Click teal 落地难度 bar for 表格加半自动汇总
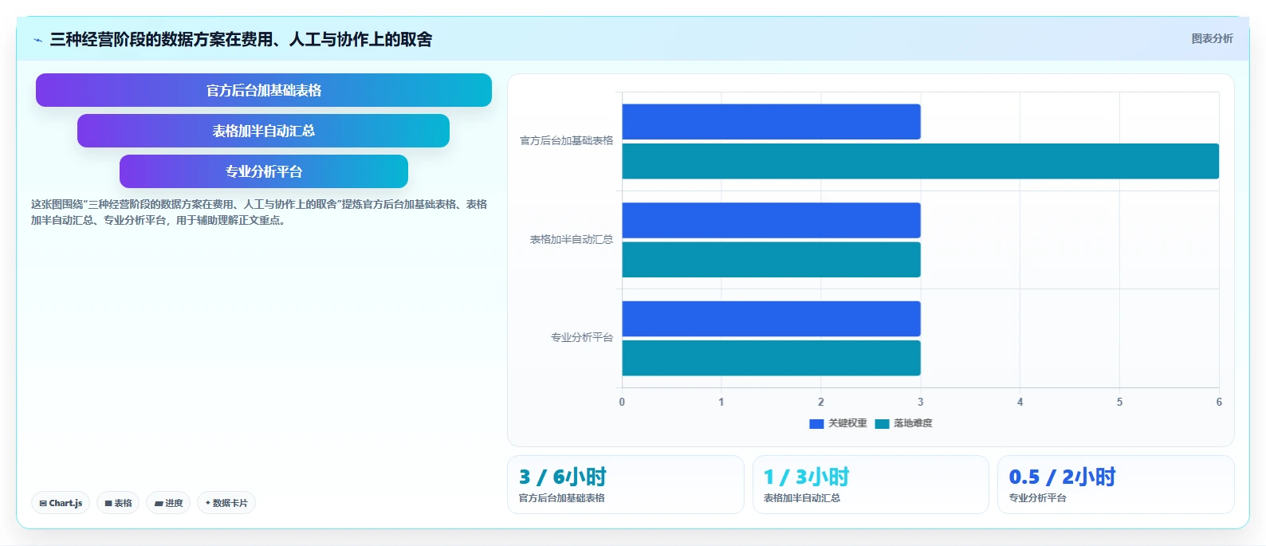The width and height of the screenshot is (1266, 546). coord(771,260)
